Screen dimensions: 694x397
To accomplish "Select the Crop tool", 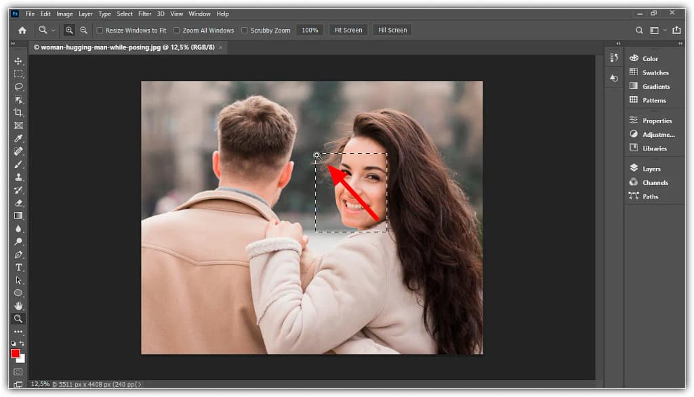I will point(18,112).
